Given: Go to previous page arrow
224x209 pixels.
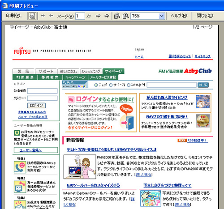Looking at the screenshot, I should click(x=51, y=16).
